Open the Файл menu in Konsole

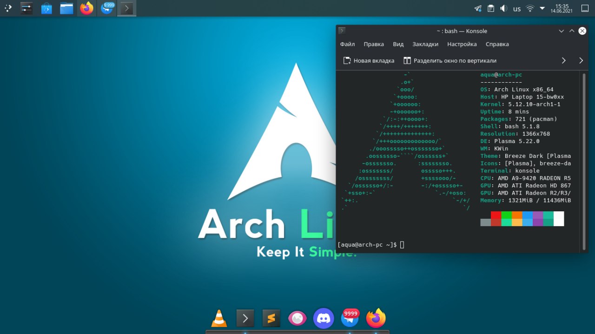347,44
